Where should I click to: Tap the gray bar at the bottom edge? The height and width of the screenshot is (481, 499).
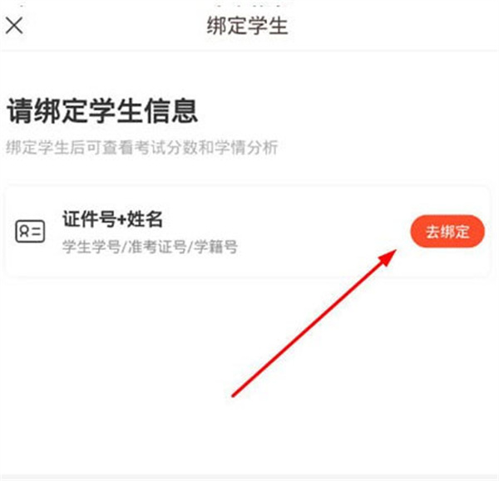249,478
